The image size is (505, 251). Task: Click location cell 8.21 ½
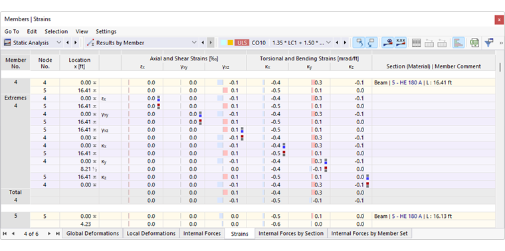[80, 169]
